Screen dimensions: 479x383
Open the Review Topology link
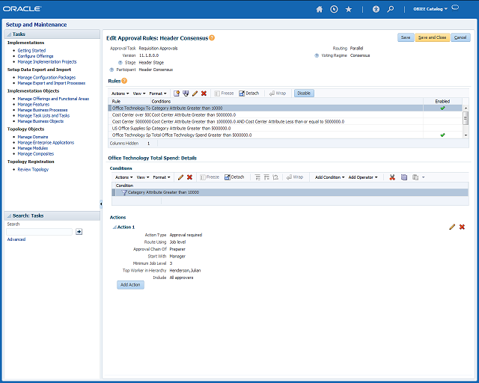(x=33, y=170)
